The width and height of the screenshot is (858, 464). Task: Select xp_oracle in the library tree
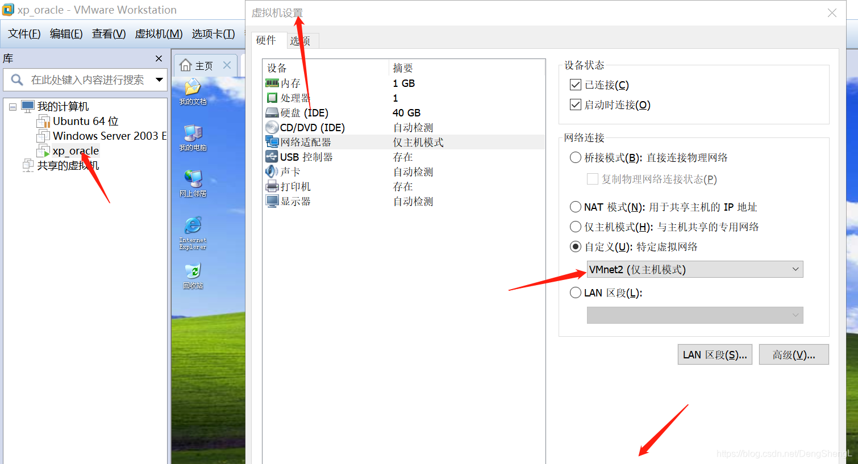[x=76, y=151]
